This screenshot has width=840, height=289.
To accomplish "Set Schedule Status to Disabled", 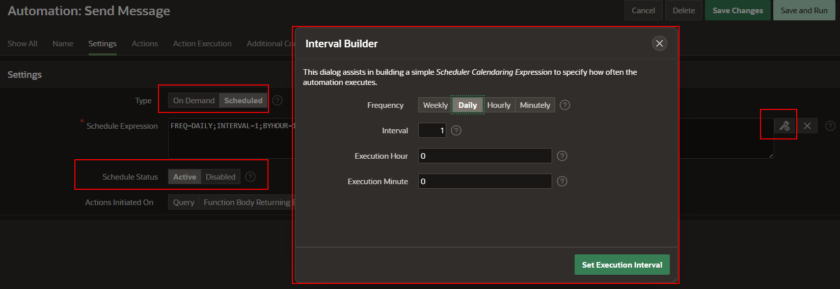I will [x=220, y=177].
